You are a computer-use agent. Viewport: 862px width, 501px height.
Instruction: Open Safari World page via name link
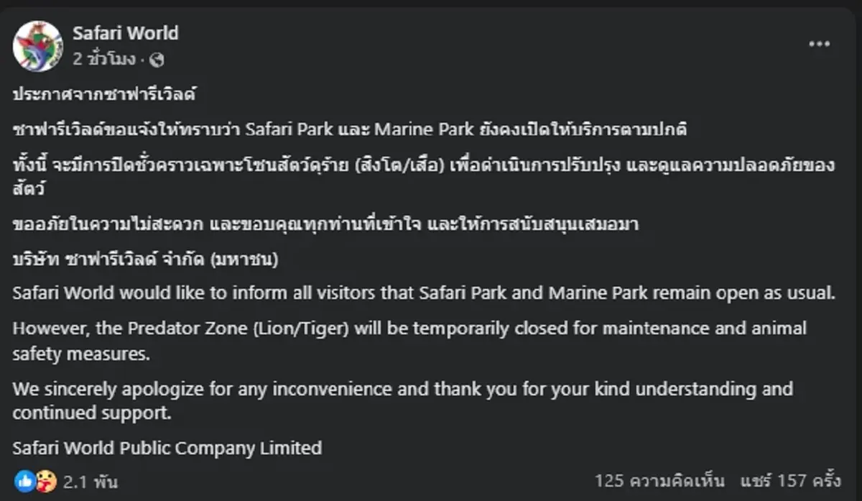(x=125, y=32)
